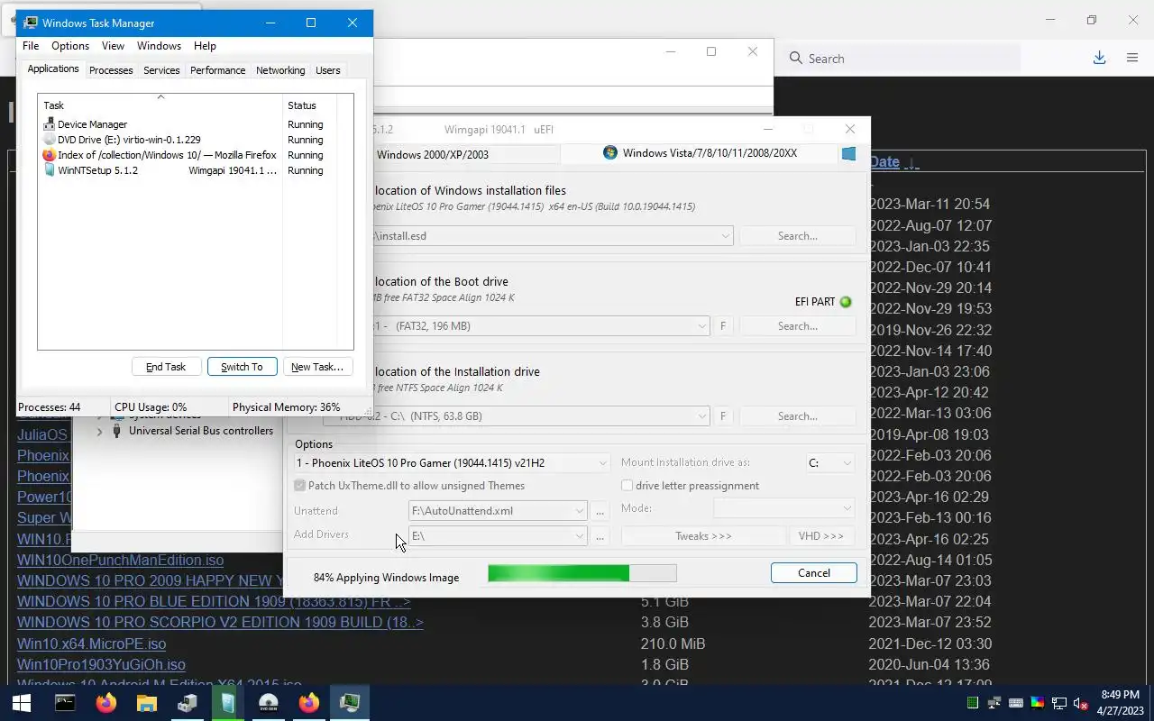Click Search... for installation files
Image resolution: width=1154 pixels, height=721 pixels.
point(798,236)
